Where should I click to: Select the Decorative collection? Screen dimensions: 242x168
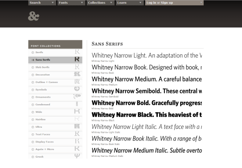(x=55, y=75)
